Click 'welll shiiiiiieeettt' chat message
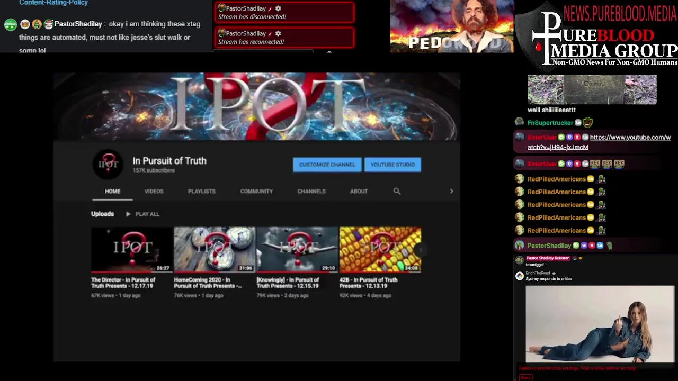This screenshot has width=678, height=381. pyautogui.click(x=551, y=110)
